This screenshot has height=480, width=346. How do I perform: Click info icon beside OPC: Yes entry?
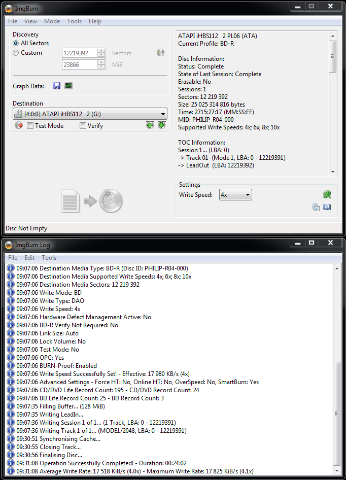pyautogui.click(x=11, y=357)
